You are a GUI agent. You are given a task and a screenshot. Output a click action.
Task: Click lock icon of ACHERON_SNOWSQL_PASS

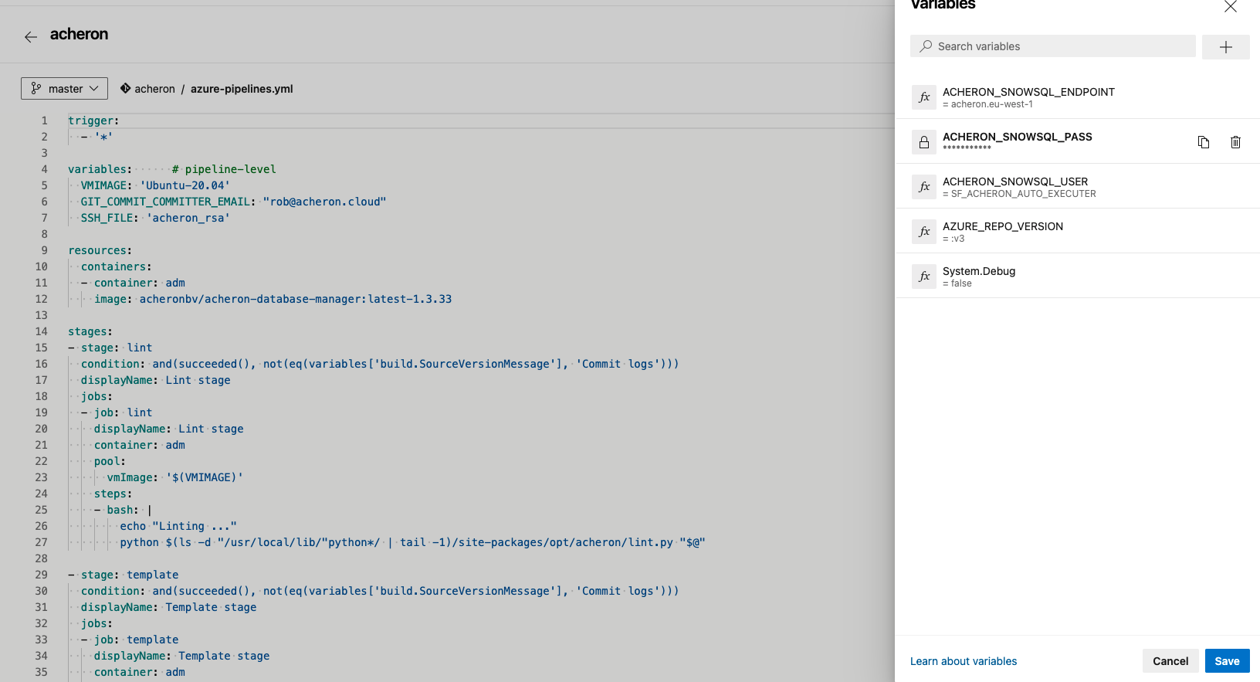(924, 142)
